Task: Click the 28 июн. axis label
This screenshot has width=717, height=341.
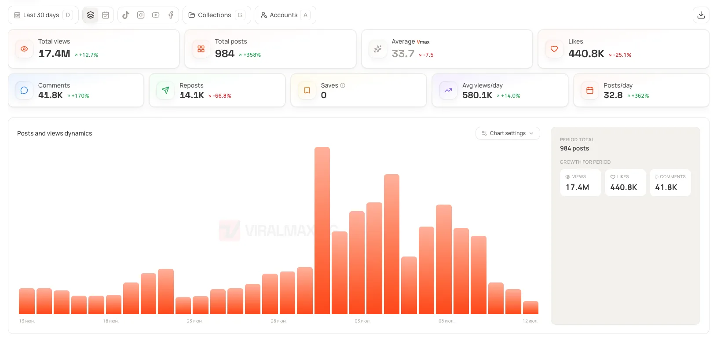Action: [278, 321]
